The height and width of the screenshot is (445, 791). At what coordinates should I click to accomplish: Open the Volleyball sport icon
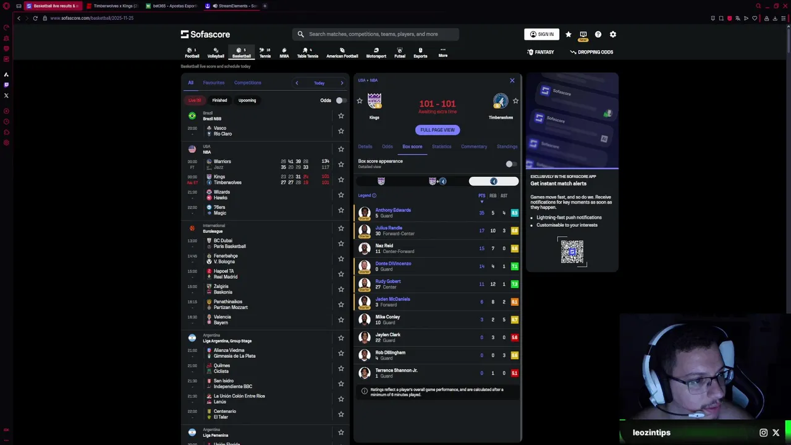coord(216,53)
